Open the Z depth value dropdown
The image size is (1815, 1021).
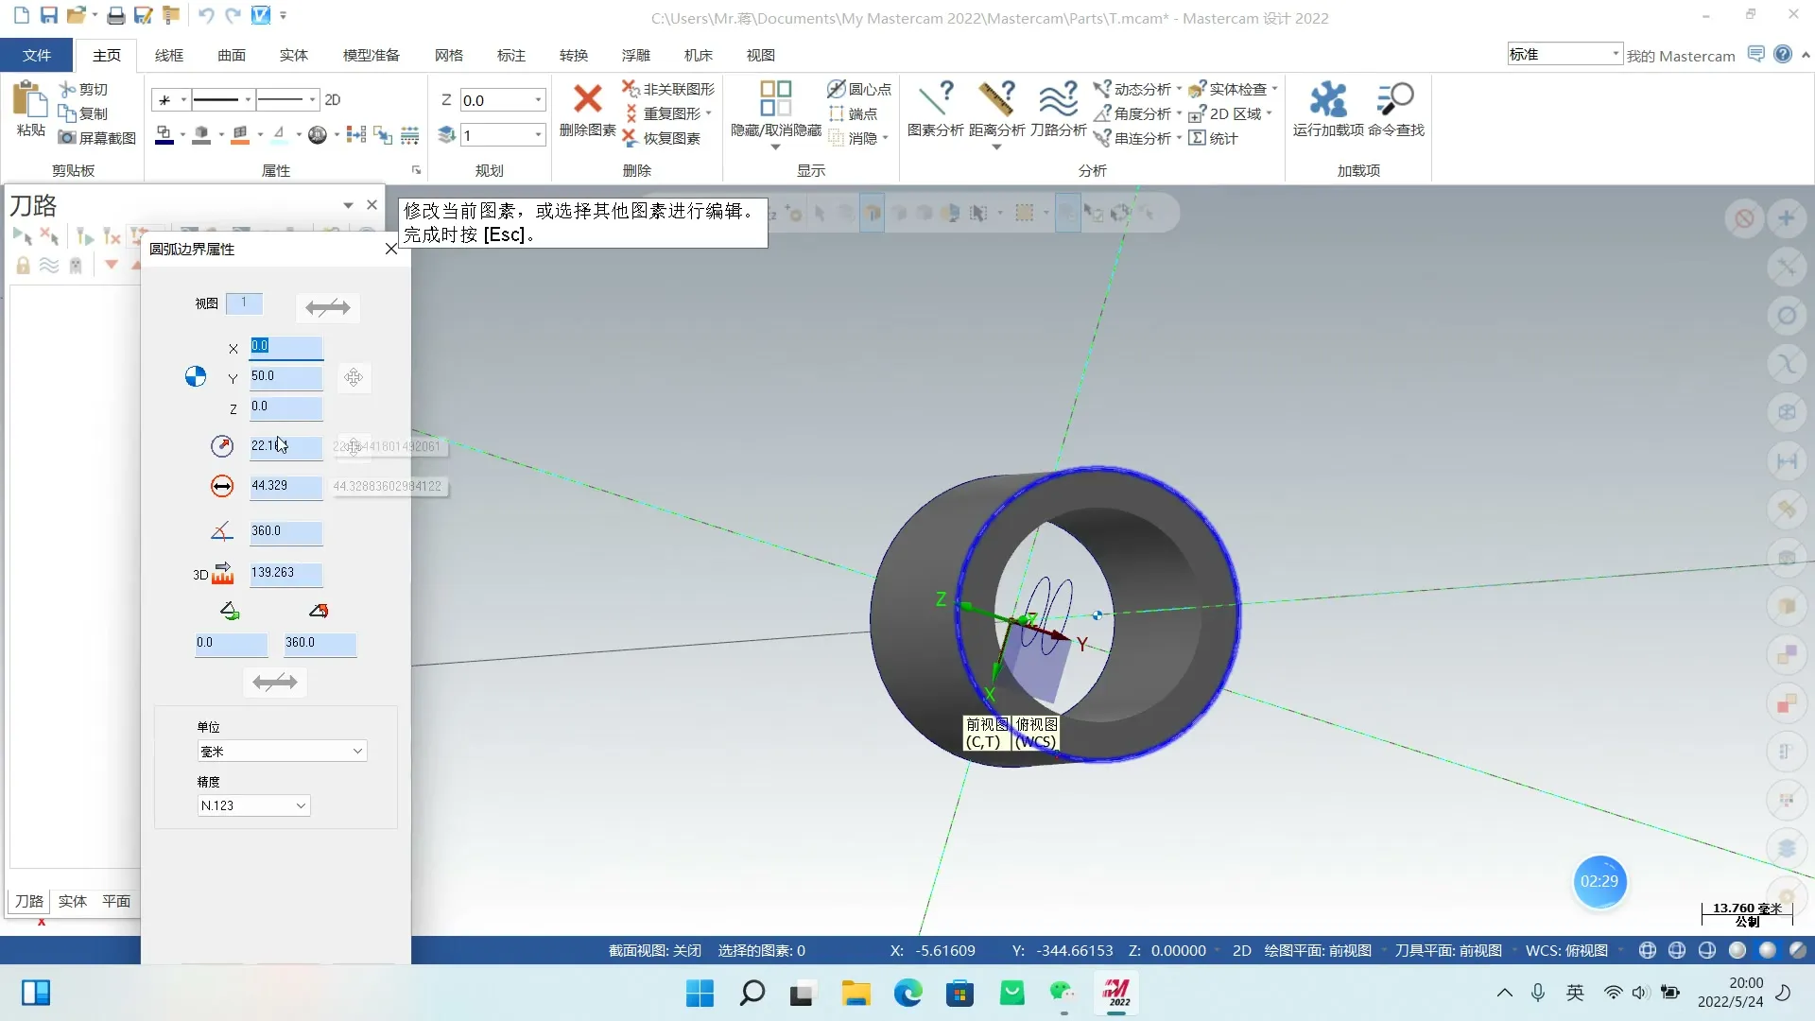pyautogui.click(x=538, y=100)
